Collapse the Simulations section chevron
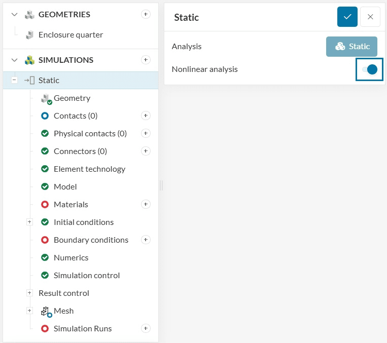 (14, 60)
